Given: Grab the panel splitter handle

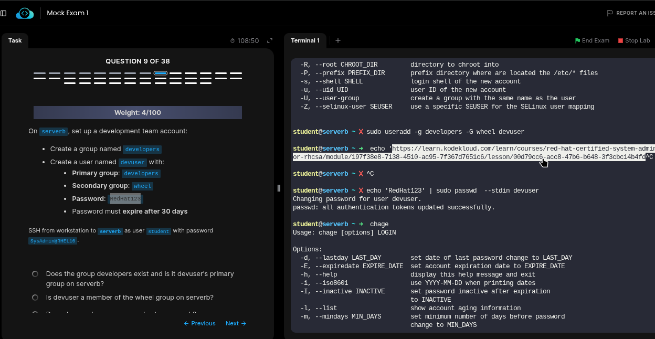Looking at the screenshot, I should click(x=279, y=188).
